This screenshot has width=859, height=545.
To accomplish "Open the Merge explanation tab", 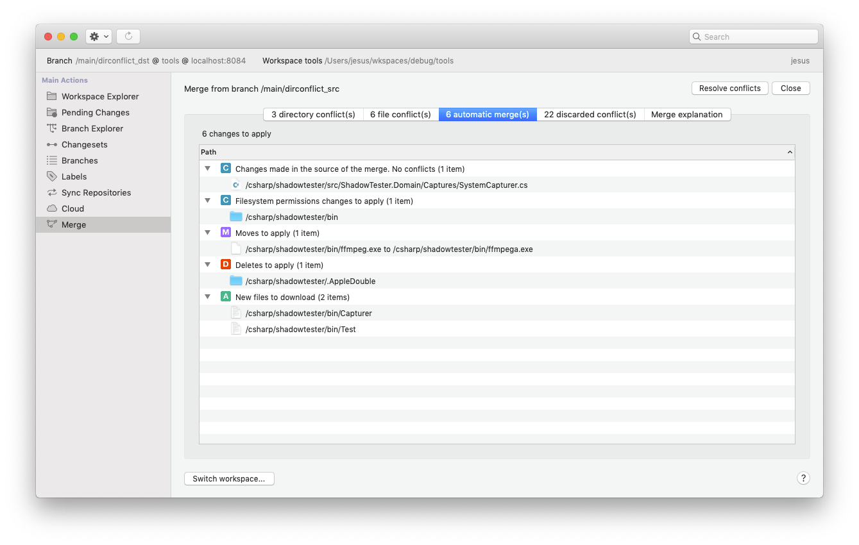I will [x=687, y=114].
